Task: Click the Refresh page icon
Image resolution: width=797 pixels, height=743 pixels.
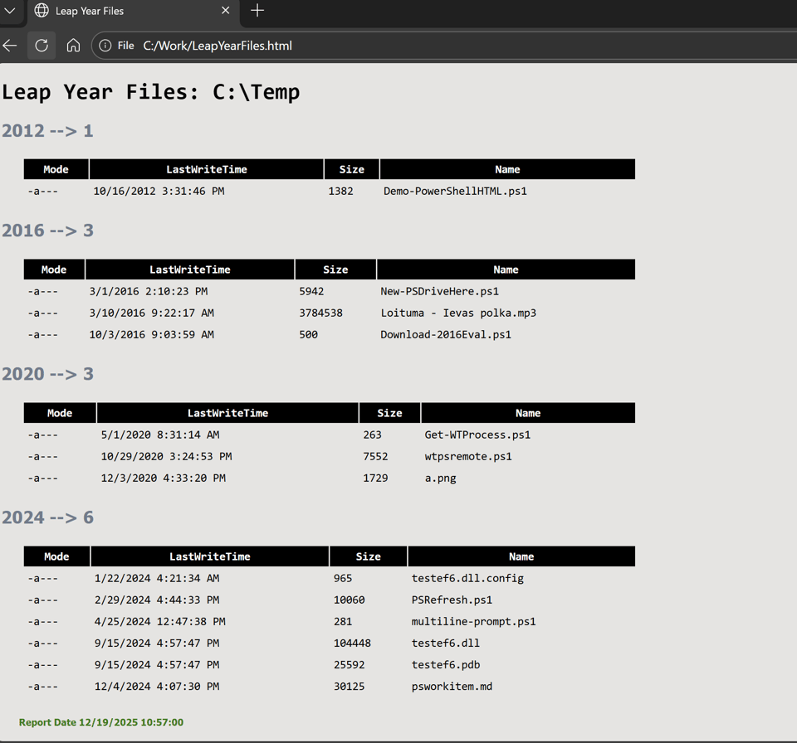Action: click(x=42, y=46)
